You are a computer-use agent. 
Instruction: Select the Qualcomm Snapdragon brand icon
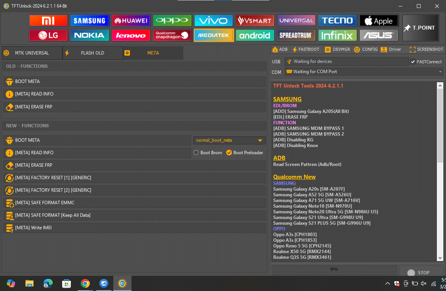pyautogui.click(x=172, y=35)
